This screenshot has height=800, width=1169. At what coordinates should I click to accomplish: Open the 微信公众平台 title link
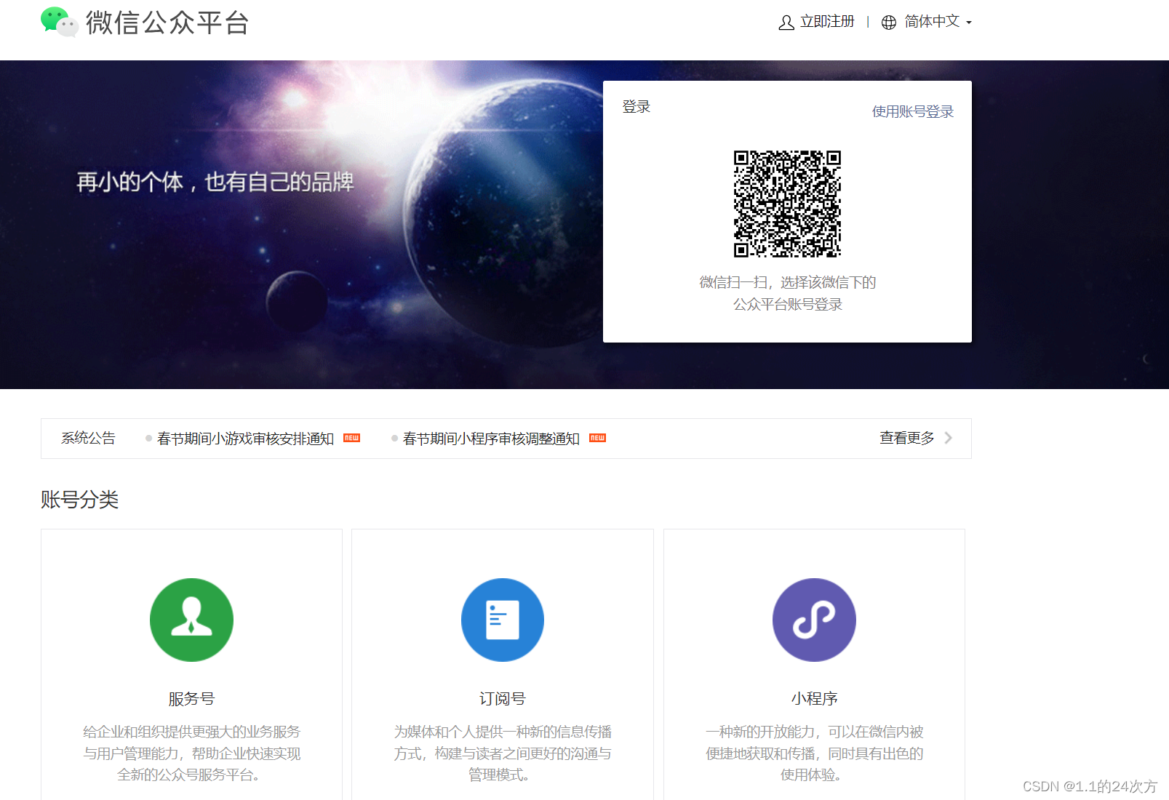pyautogui.click(x=167, y=23)
